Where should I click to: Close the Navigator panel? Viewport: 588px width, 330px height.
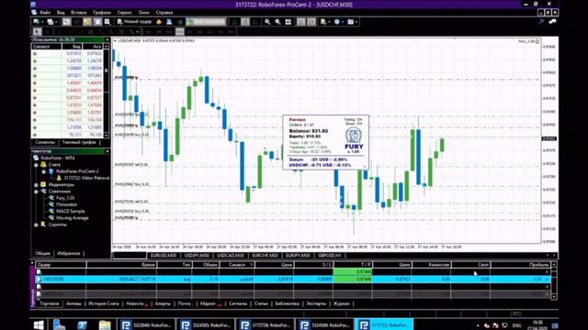107,151
